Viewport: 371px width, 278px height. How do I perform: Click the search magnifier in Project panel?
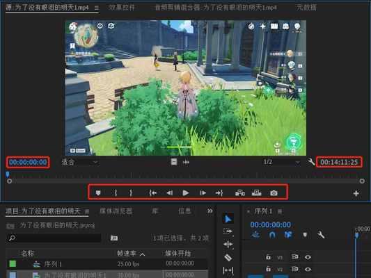coord(12,238)
